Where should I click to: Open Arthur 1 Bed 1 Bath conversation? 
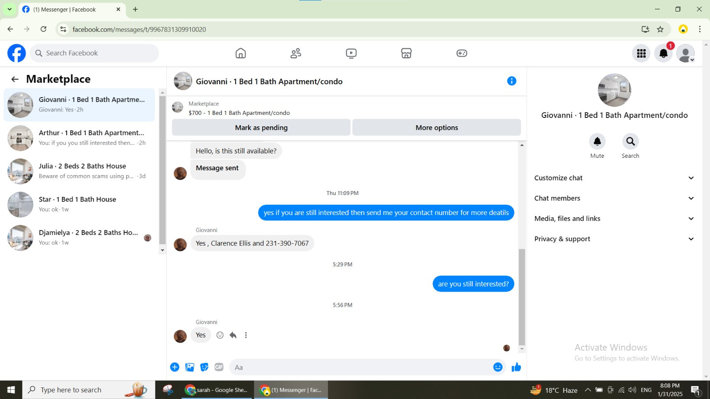(79, 138)
